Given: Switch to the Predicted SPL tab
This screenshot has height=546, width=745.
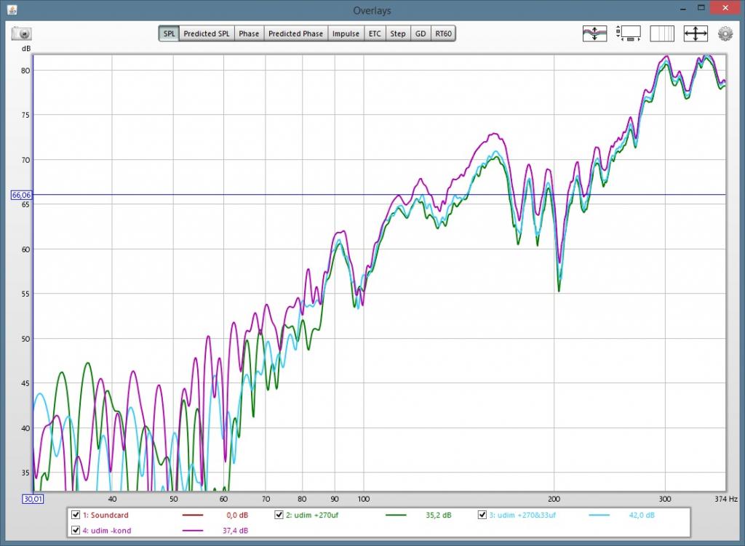Looking at the screenshot, I should click(x=207, y=33).
